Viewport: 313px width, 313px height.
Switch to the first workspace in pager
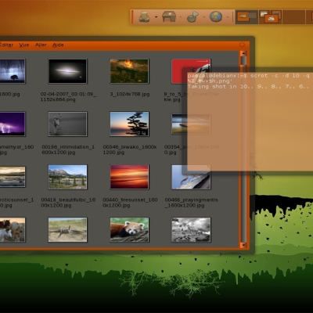[x=246, y=17]
